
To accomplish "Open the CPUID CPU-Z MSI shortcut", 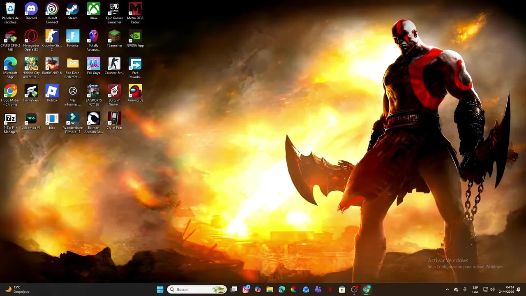I will click(x=10, y=41).
